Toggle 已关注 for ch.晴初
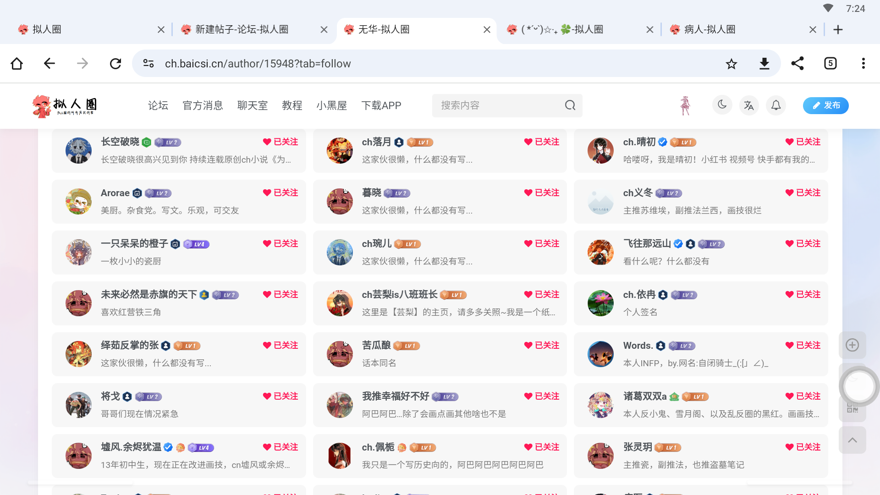The image size is (880, 495). (803, 142)
